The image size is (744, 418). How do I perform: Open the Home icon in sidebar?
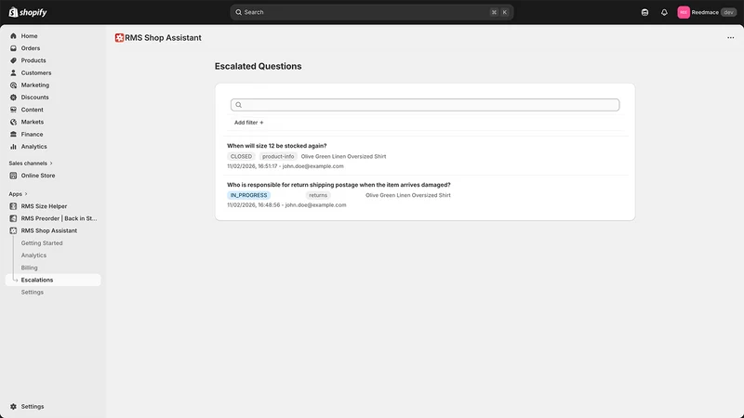pos(13,36)
